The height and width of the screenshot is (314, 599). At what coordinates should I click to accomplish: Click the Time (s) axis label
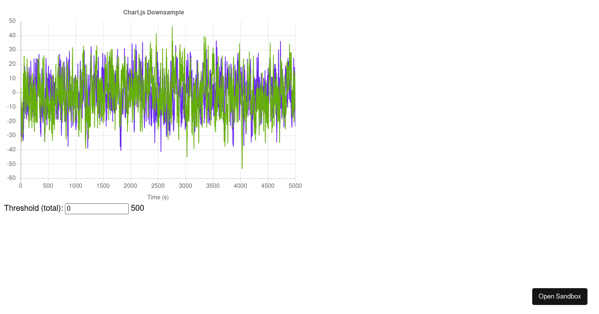click(158, 197)
